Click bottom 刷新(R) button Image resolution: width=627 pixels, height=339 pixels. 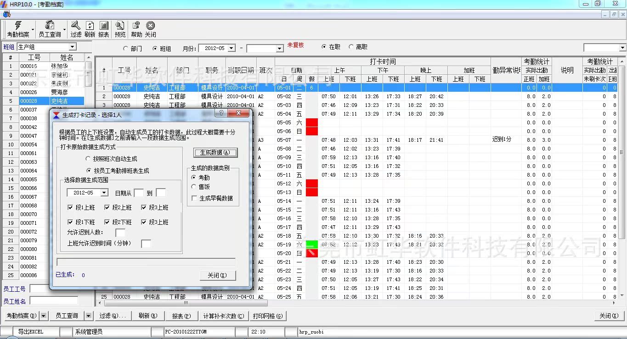pos(147,316)
